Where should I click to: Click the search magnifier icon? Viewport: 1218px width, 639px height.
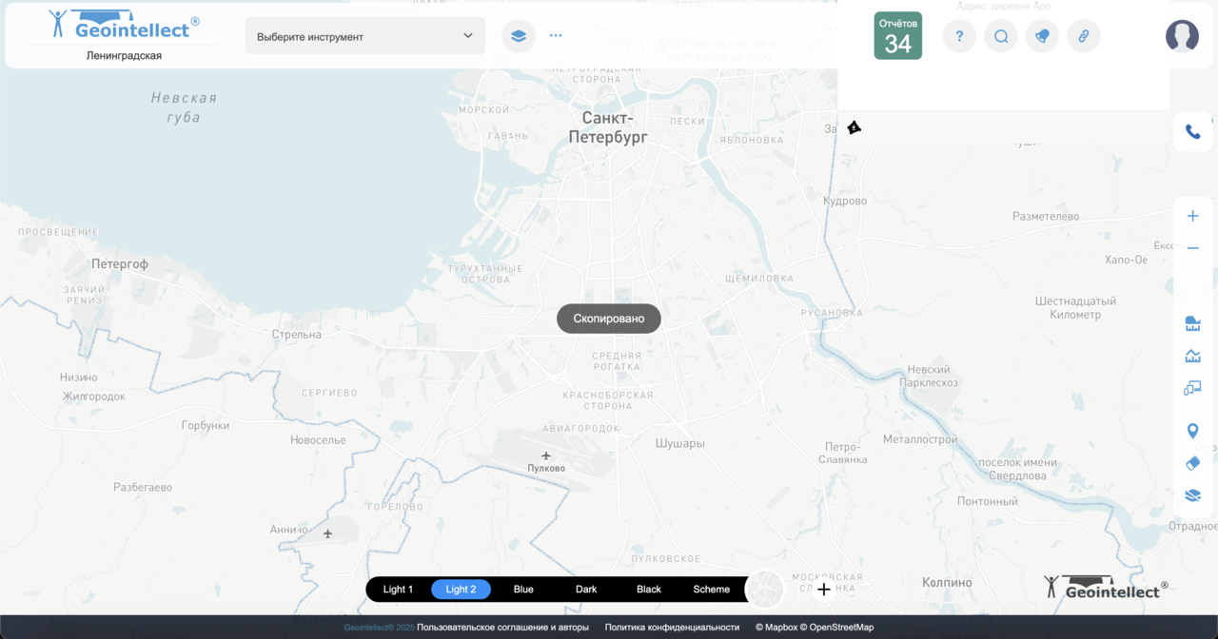pyautogui.click(x=1001, y=37)
